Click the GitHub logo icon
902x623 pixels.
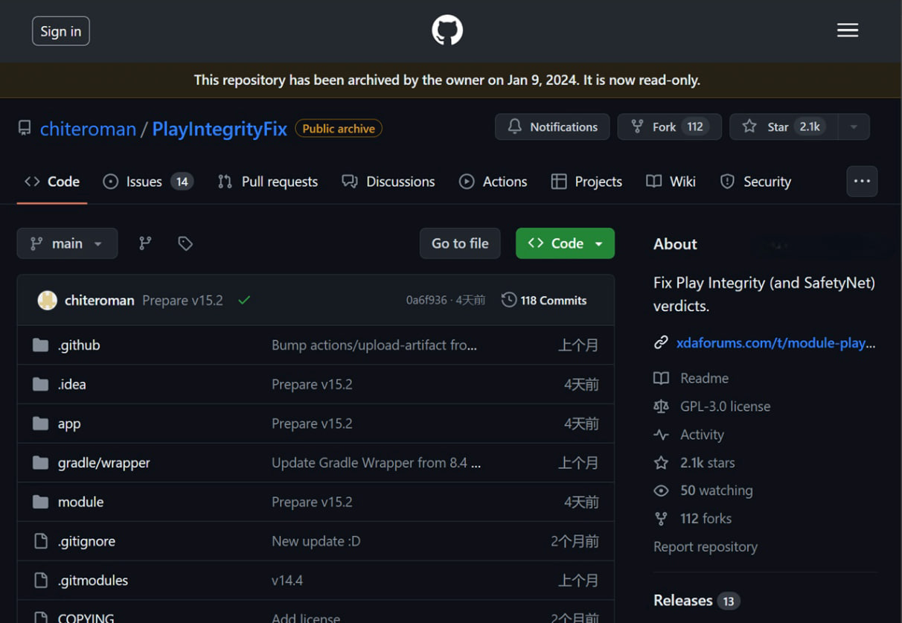(x=447, y=31)
